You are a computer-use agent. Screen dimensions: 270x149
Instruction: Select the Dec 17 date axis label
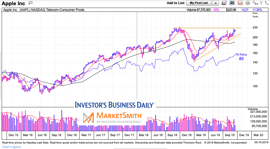pos(129,135)
